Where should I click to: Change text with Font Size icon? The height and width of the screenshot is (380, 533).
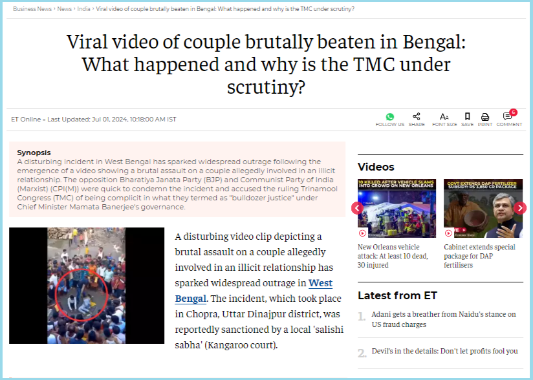(x=444, y=117)
